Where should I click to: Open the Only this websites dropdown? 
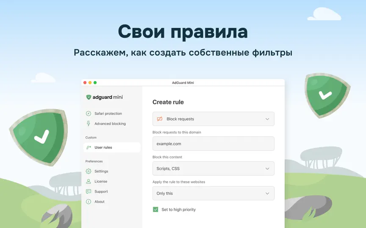point(213,193)
